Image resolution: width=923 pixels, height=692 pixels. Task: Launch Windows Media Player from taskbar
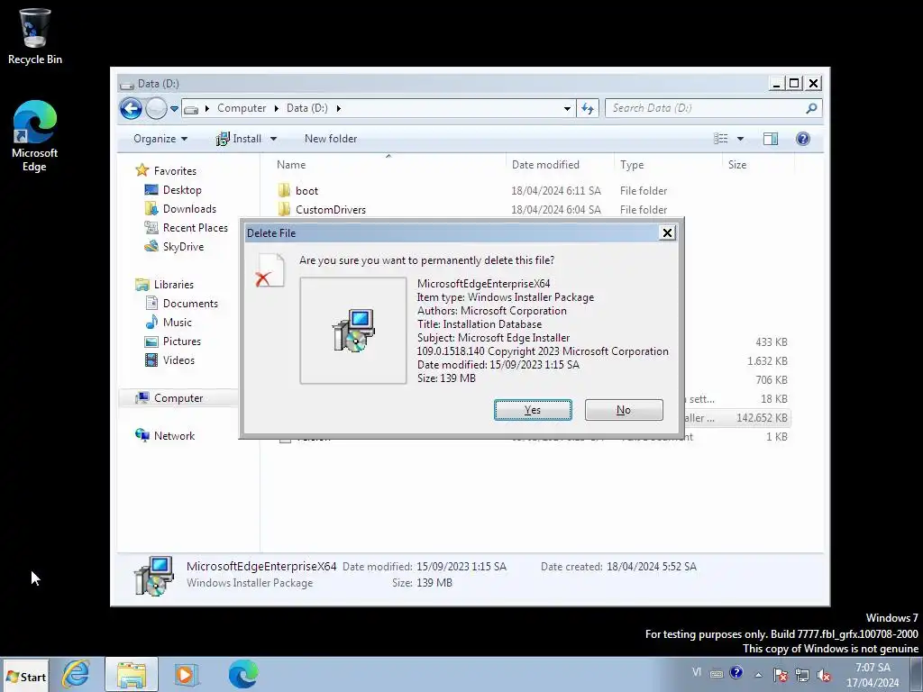click(x=187, y=674)
